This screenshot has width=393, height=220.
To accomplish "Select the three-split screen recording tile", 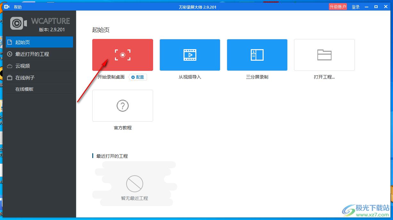I will coord(257,55).
